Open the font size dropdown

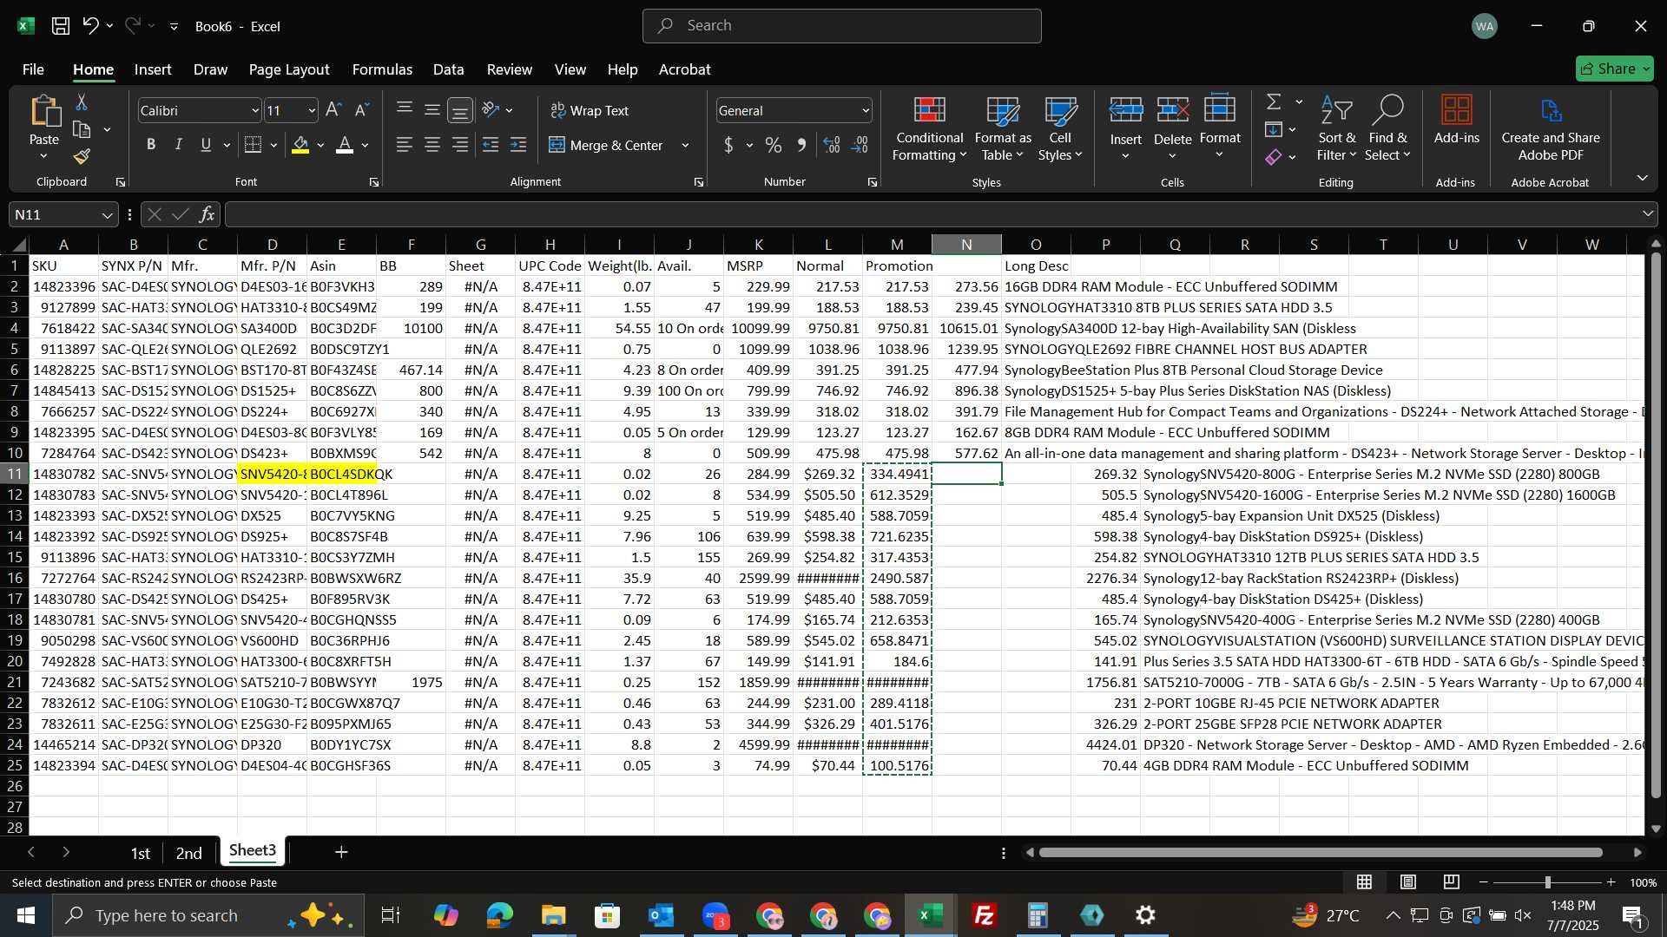click(312, 111)
